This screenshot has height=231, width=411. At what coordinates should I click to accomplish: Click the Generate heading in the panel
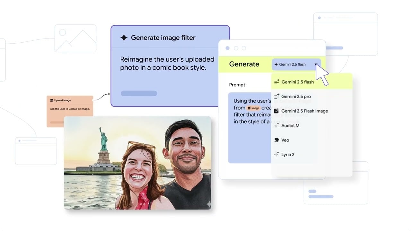(x=244, y=64)
